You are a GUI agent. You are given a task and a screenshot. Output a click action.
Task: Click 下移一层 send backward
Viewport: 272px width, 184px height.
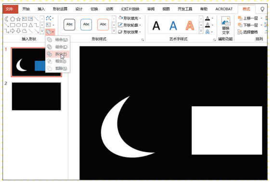(248, 25)
